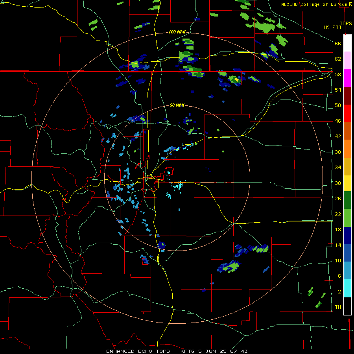Pick the dark orange legend swatch
This screenshot has height=354, width=354.
(347, 131)
